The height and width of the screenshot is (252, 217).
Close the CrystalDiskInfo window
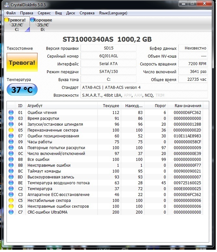(205, 3)
